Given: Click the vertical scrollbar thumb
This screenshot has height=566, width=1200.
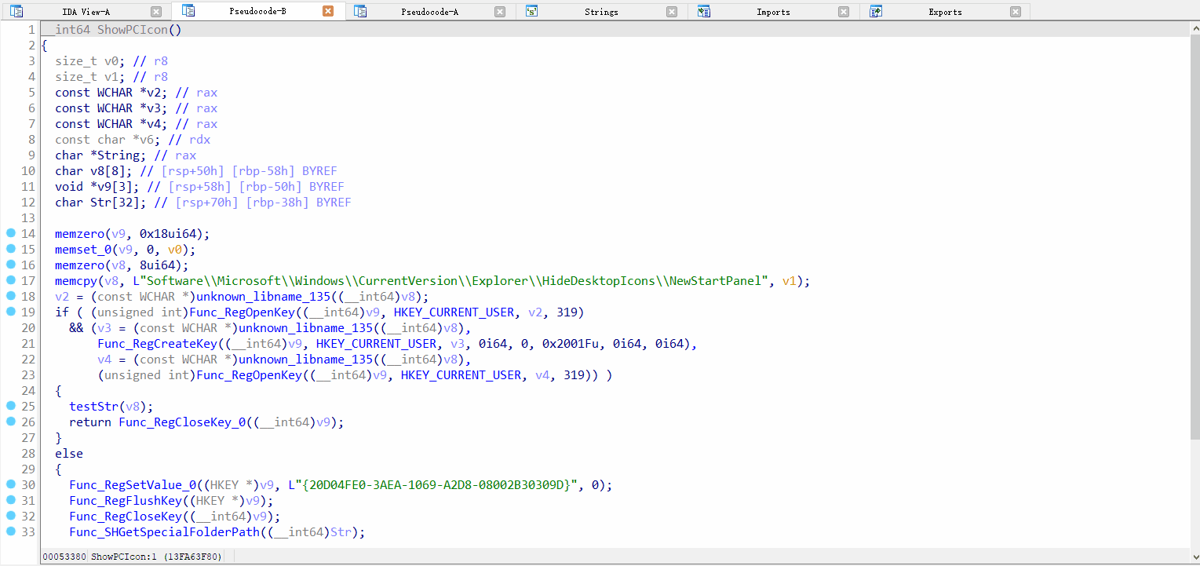Looking at the screenshot, I should tap(1195, 236).
